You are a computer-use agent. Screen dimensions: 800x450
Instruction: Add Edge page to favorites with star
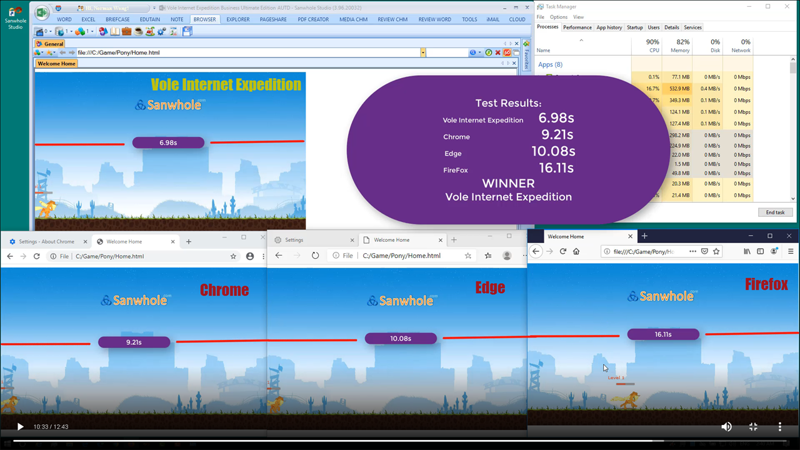468,256
